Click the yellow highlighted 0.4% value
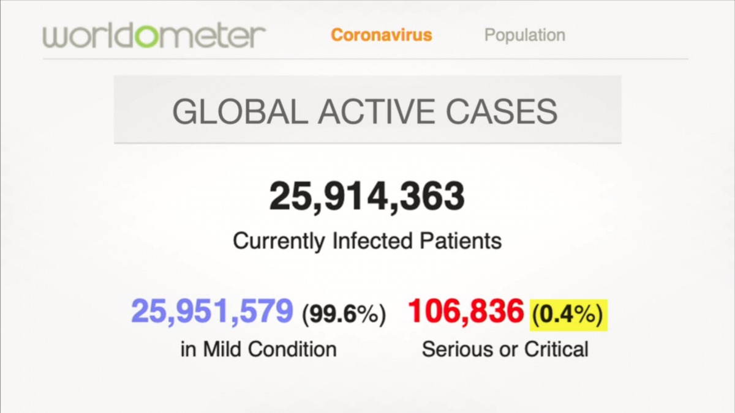This screenshot has height=413, width=735. (568, 313)
